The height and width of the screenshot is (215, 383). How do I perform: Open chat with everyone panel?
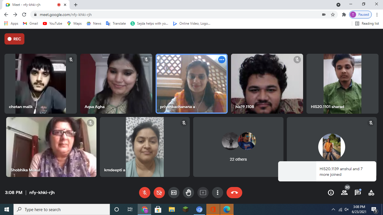(x=358, y=193)
